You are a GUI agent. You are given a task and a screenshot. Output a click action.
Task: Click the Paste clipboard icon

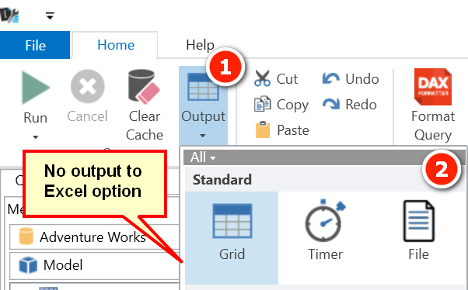click(263, 129)
